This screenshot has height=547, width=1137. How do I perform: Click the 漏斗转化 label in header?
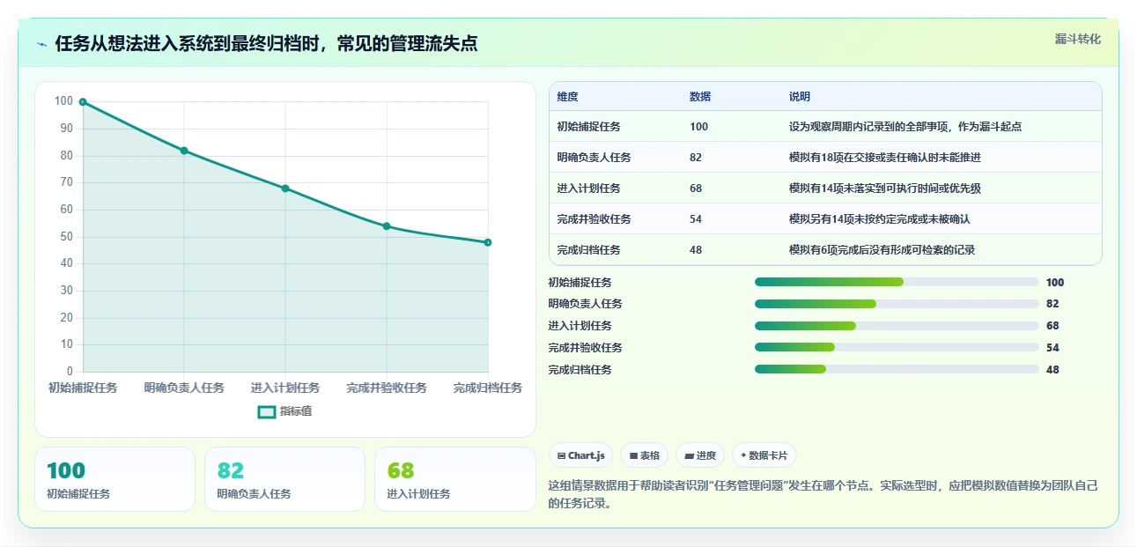pos(1077,39)
